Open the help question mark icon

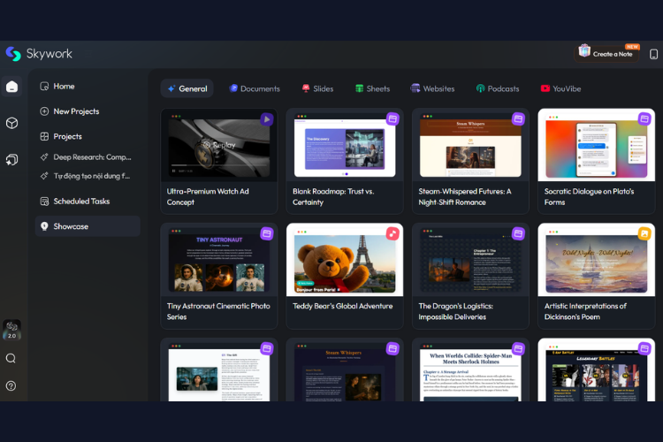[11, 385]
